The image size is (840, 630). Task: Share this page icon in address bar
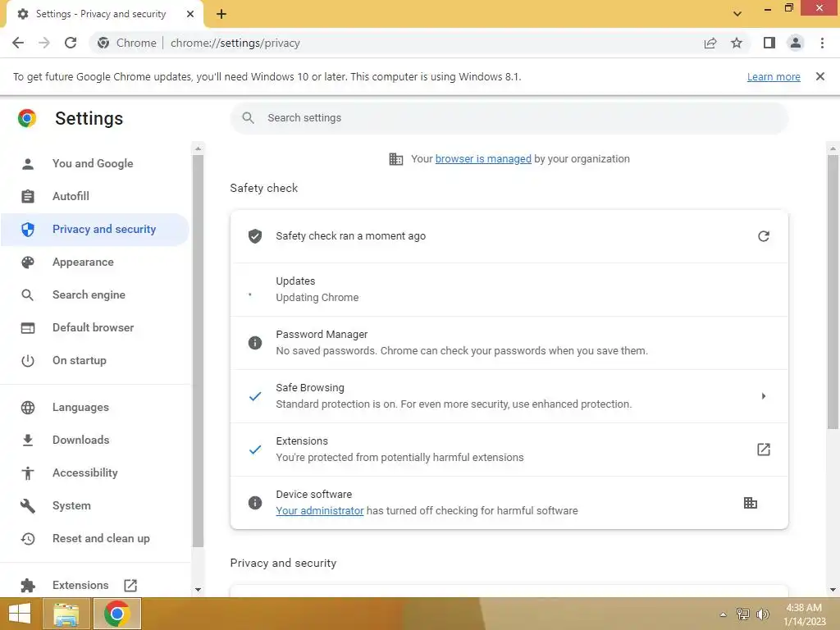(710, 43)
